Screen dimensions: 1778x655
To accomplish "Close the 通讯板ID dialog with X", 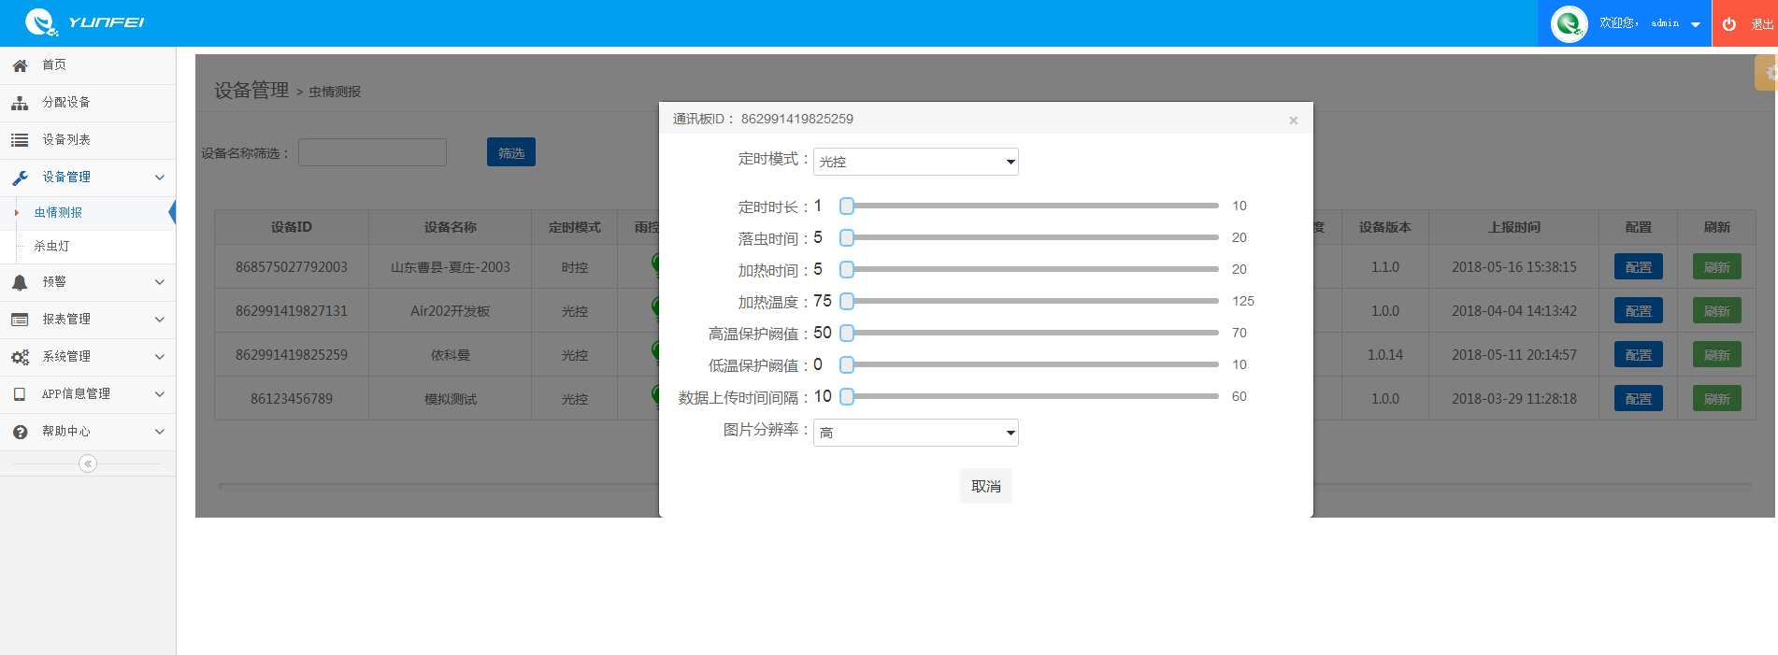I will click(1293, 121).
